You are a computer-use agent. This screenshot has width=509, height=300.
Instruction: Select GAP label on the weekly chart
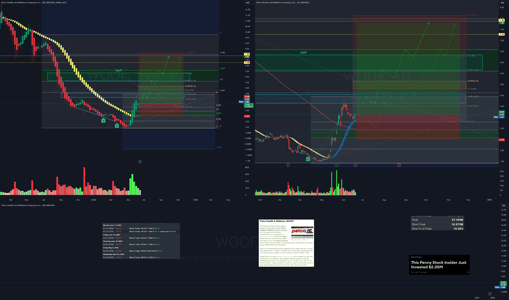tap(119, 70)
